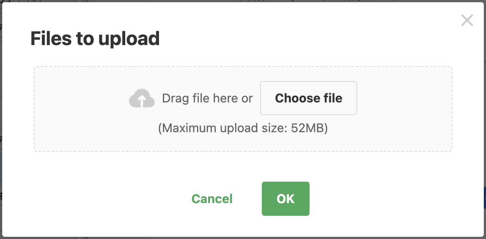Click the word "upload" in the dialog title

[129, 39]
